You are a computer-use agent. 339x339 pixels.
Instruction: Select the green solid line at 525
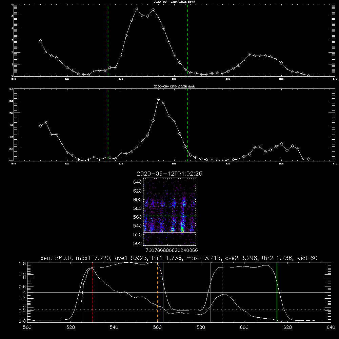82,292
